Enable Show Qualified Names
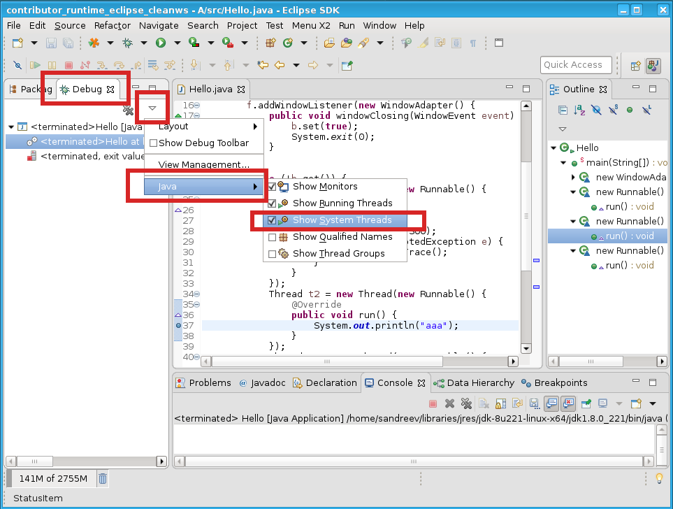Viewport: 673px width, 509px height. coord(272,237)
